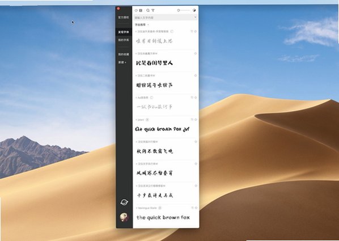Open the user avatar profile
This screenshot has height=241, width=339.
point(124,217)
